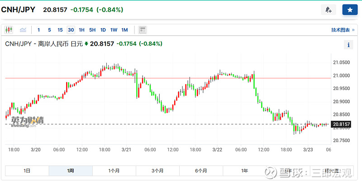
Task: Switch to candlestick chart type
Action: click(9, 30)
